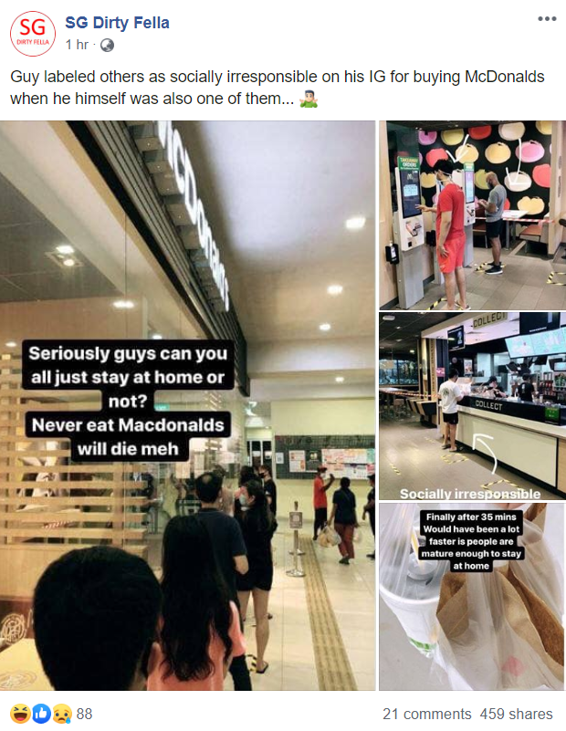The width and height of the screenshot is (566, 731).
Task: Click the globe public privacy icon
Action: [x=107, y=46]
